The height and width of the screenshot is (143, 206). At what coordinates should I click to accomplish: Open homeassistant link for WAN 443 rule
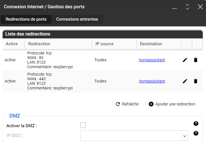pyautogui.click(x=152, y=81)
